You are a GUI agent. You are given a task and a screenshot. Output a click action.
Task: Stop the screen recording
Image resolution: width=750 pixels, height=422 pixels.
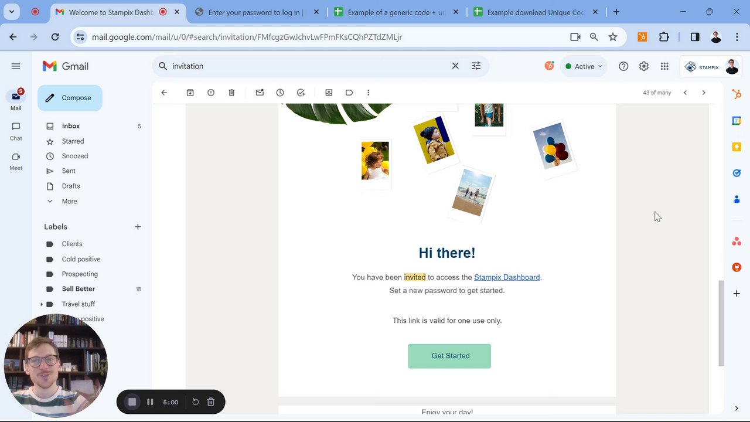(132, 402)
